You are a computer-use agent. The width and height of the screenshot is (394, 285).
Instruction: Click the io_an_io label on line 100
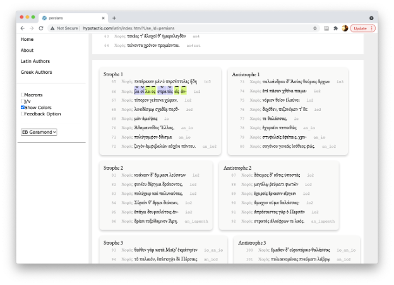point(346,250)
